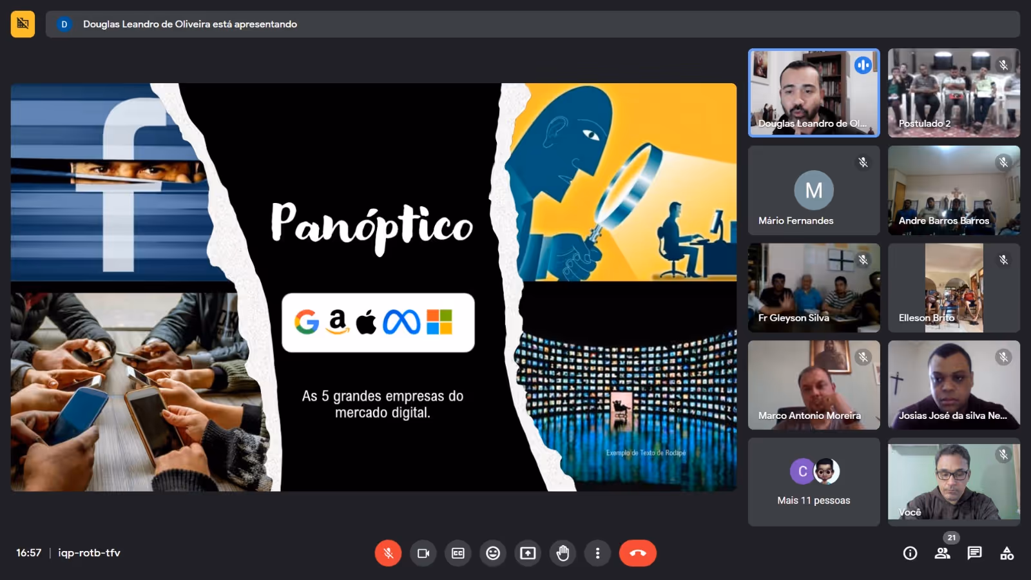
Task: Click the present screen icon
Action: (x=528, y=553)
